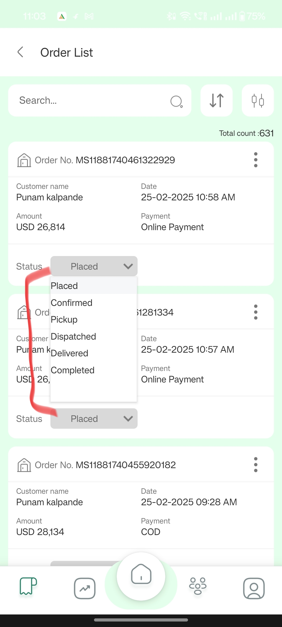
Task: Open the filter sliders button
Action: pyautogui.click(x=258, y=101)
